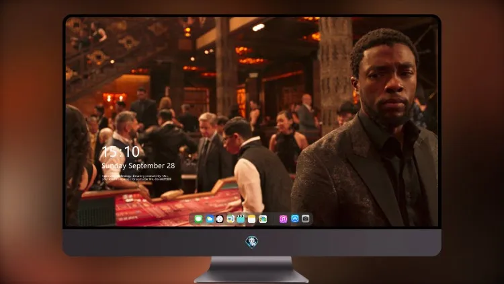Open the Weather app in the dock
504x284 pixels.
point(210,219)
